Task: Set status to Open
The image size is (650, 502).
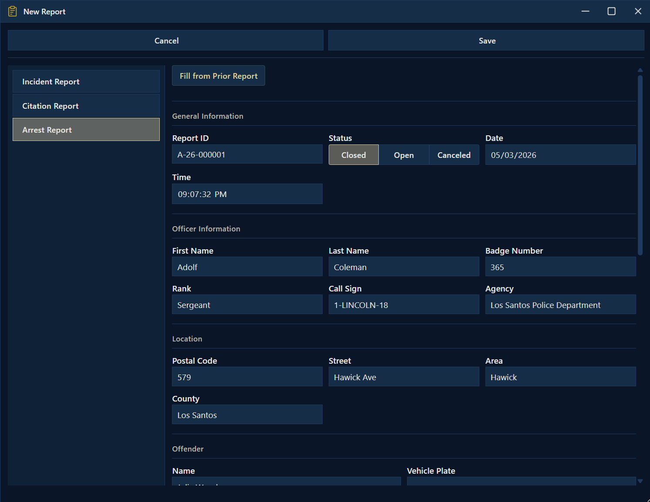Action: click(404, 155)
